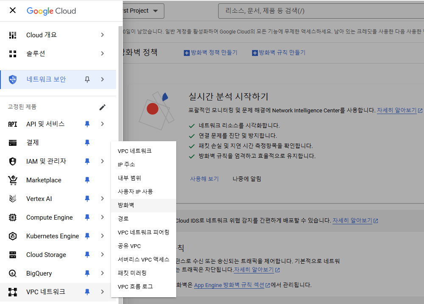Focus the 리소스, 문서, 제품 search field
This screenshot has width=424, height=304.
321,11
